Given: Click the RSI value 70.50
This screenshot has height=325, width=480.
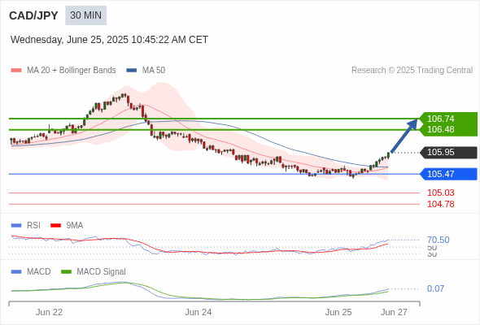Looking at the screenshot, I should 438,240.
